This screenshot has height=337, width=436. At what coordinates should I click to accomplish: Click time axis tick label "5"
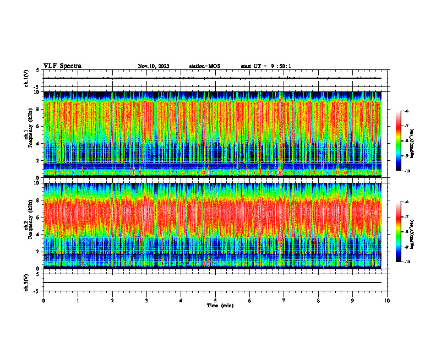(x=215, y=301)
